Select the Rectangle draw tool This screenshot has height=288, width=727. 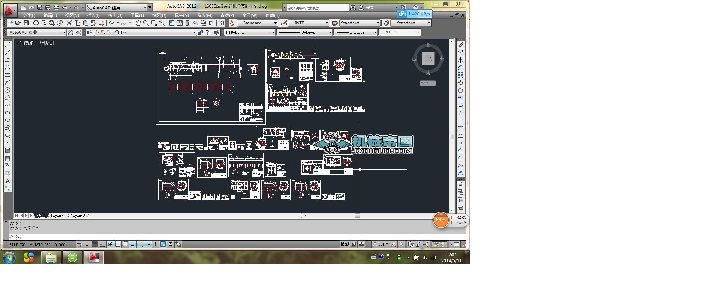pyautogui.click(x=8, y=75)
